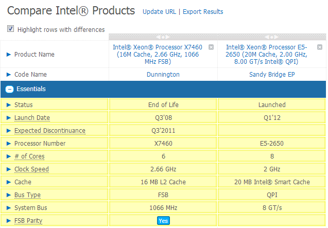Screen dimensions: 328x228
Task: Collapse the Essentials section
Action: pyautogui.click(x=9, y=90)
